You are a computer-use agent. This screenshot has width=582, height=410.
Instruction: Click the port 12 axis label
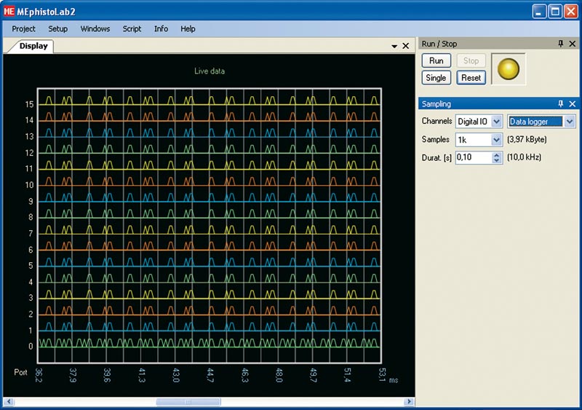coord(29,153)
